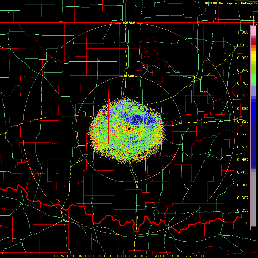Screen dimensions: 258x258
Task: Click the 0.413 scale value
Action: pyautogui.click(x=243, y=172)
